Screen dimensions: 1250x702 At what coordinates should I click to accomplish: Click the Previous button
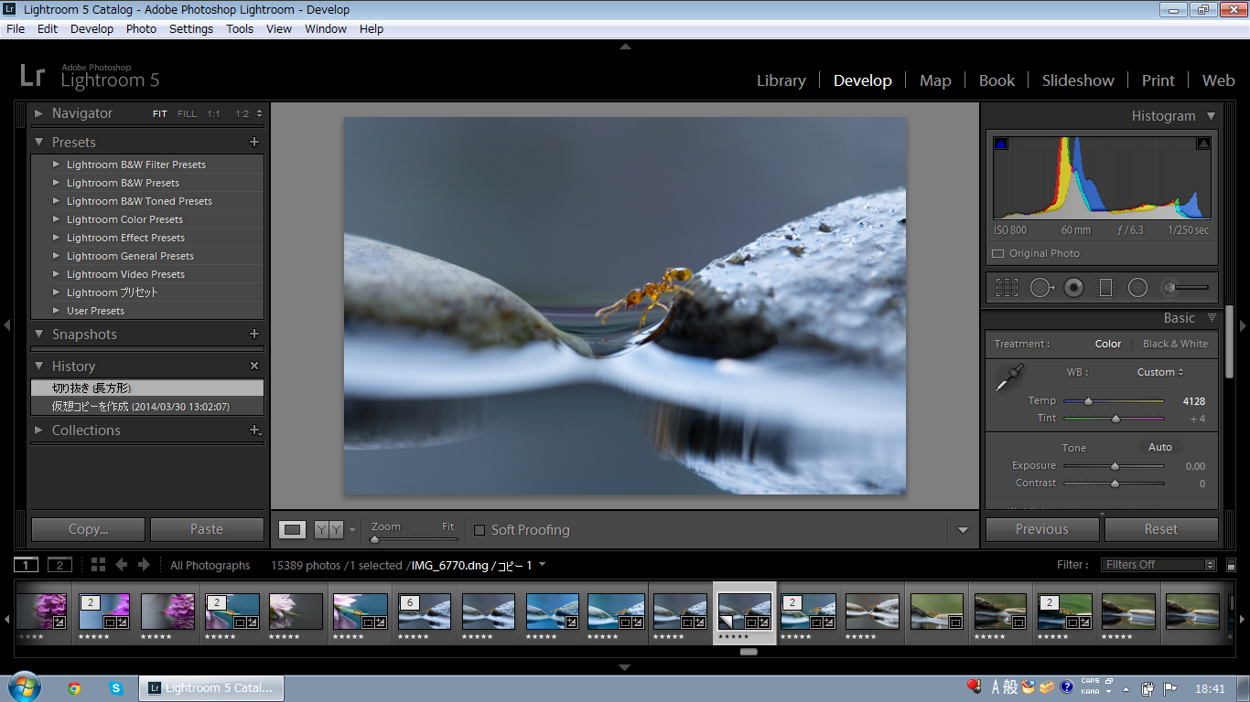tap(1042, 529)
